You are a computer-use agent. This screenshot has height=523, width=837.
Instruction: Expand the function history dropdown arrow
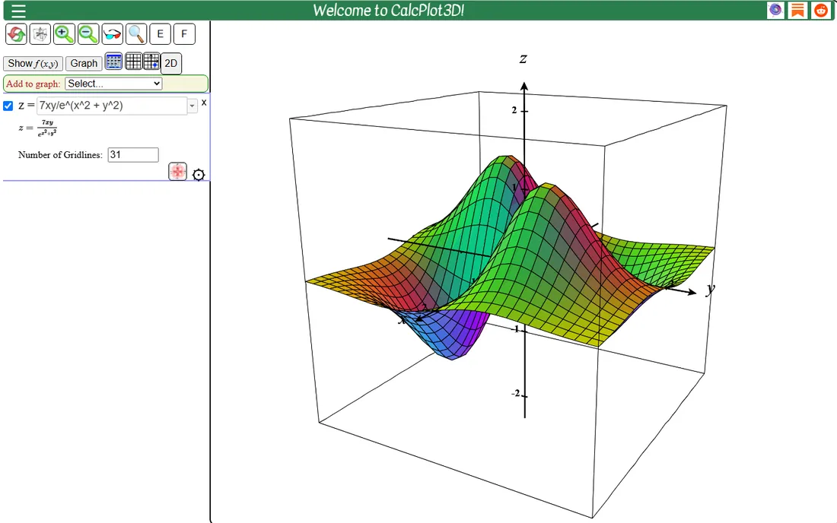coord(193,106)
